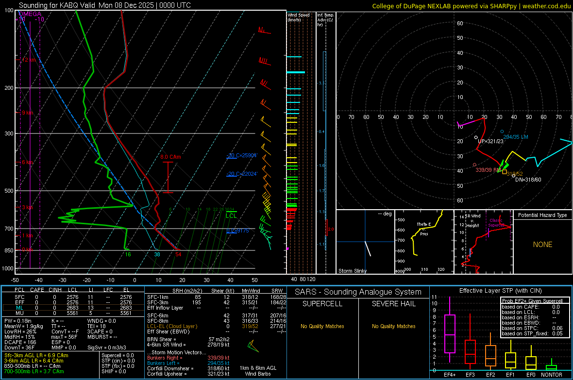Click the DCAPE = 166 value
This screenshot has width=573, height=380.
click(x=20, y=342)
